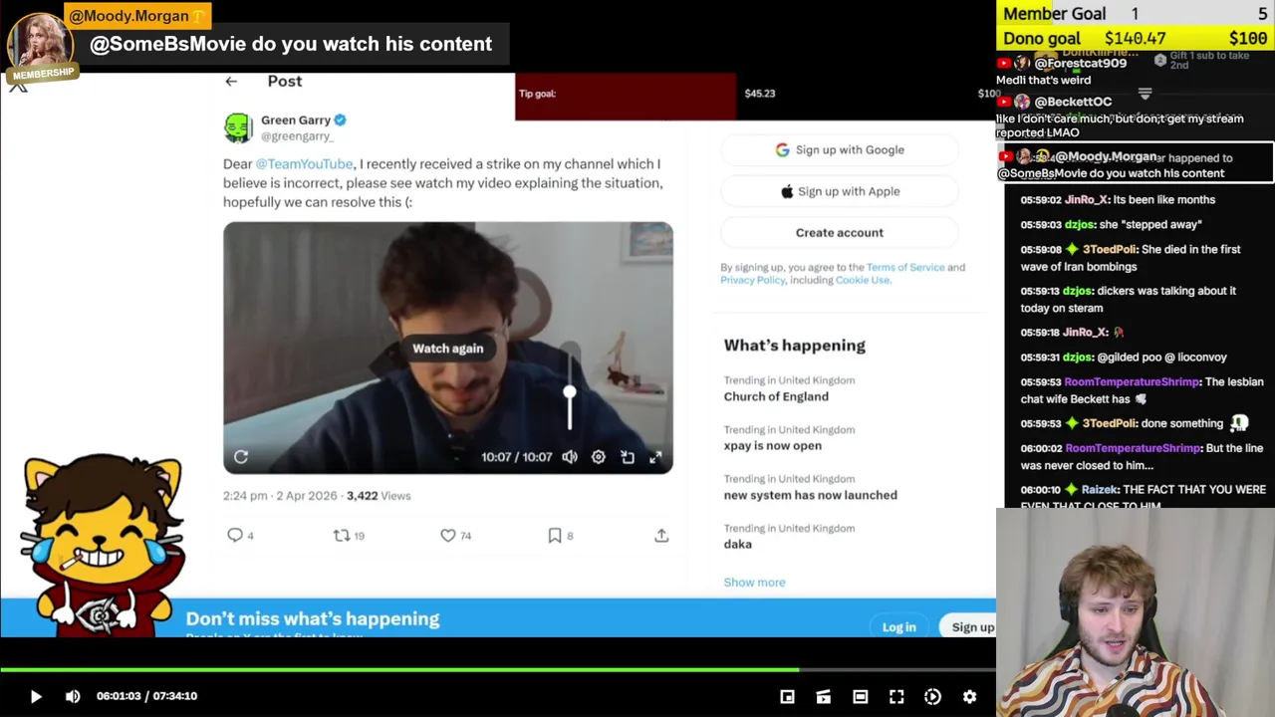
Task: Open the Privacy Policy link
Action: [x=752, y=280]
